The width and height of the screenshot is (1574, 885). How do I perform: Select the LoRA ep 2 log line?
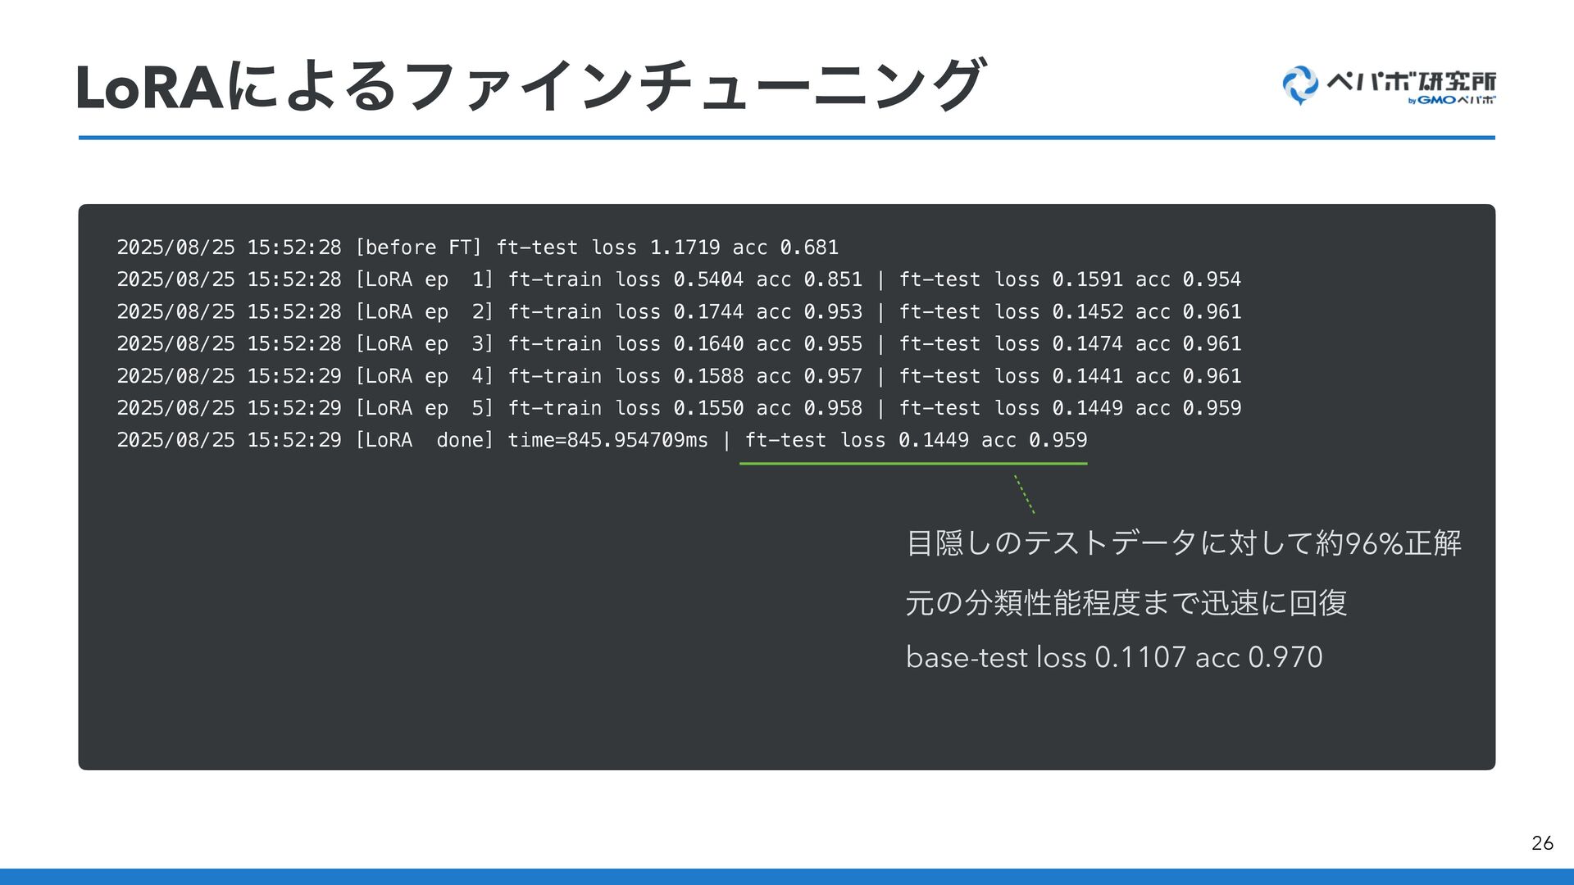679,312
